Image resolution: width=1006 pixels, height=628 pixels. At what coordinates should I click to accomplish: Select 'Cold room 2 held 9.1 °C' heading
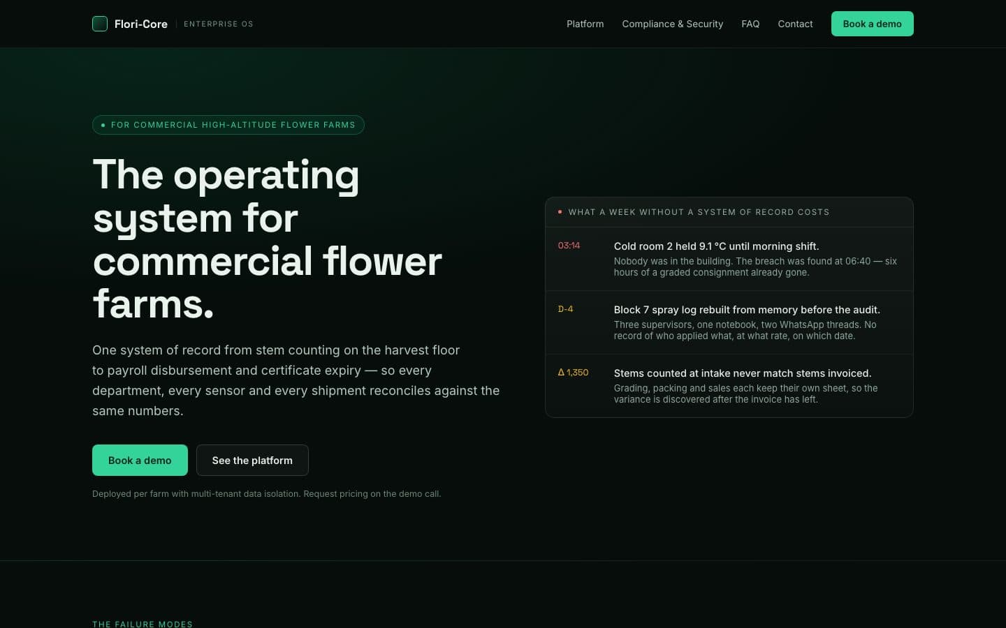716,246
